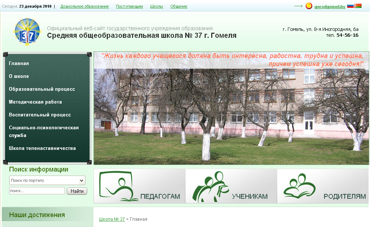This screenshot has width=370, height=227.
Task: Click the 'Школа № 37' breadcrumb link
Action: pyautogui.click(x=112, y=219)
